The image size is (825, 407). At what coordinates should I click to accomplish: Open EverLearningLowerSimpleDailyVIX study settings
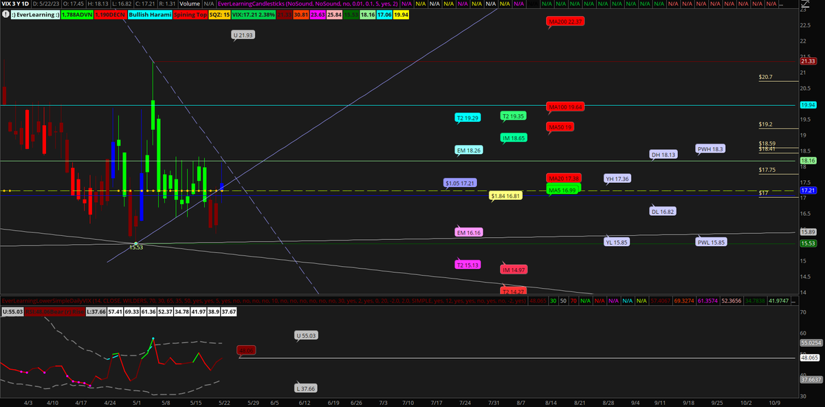(264, 301)
